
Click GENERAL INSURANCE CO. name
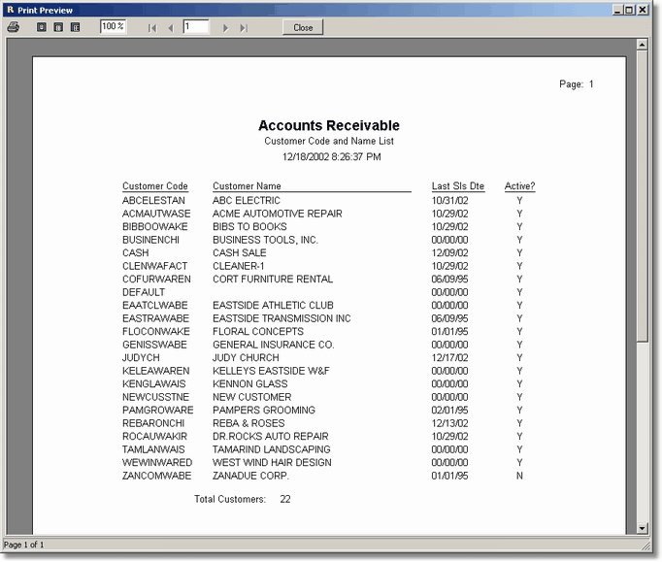(274, 345)
